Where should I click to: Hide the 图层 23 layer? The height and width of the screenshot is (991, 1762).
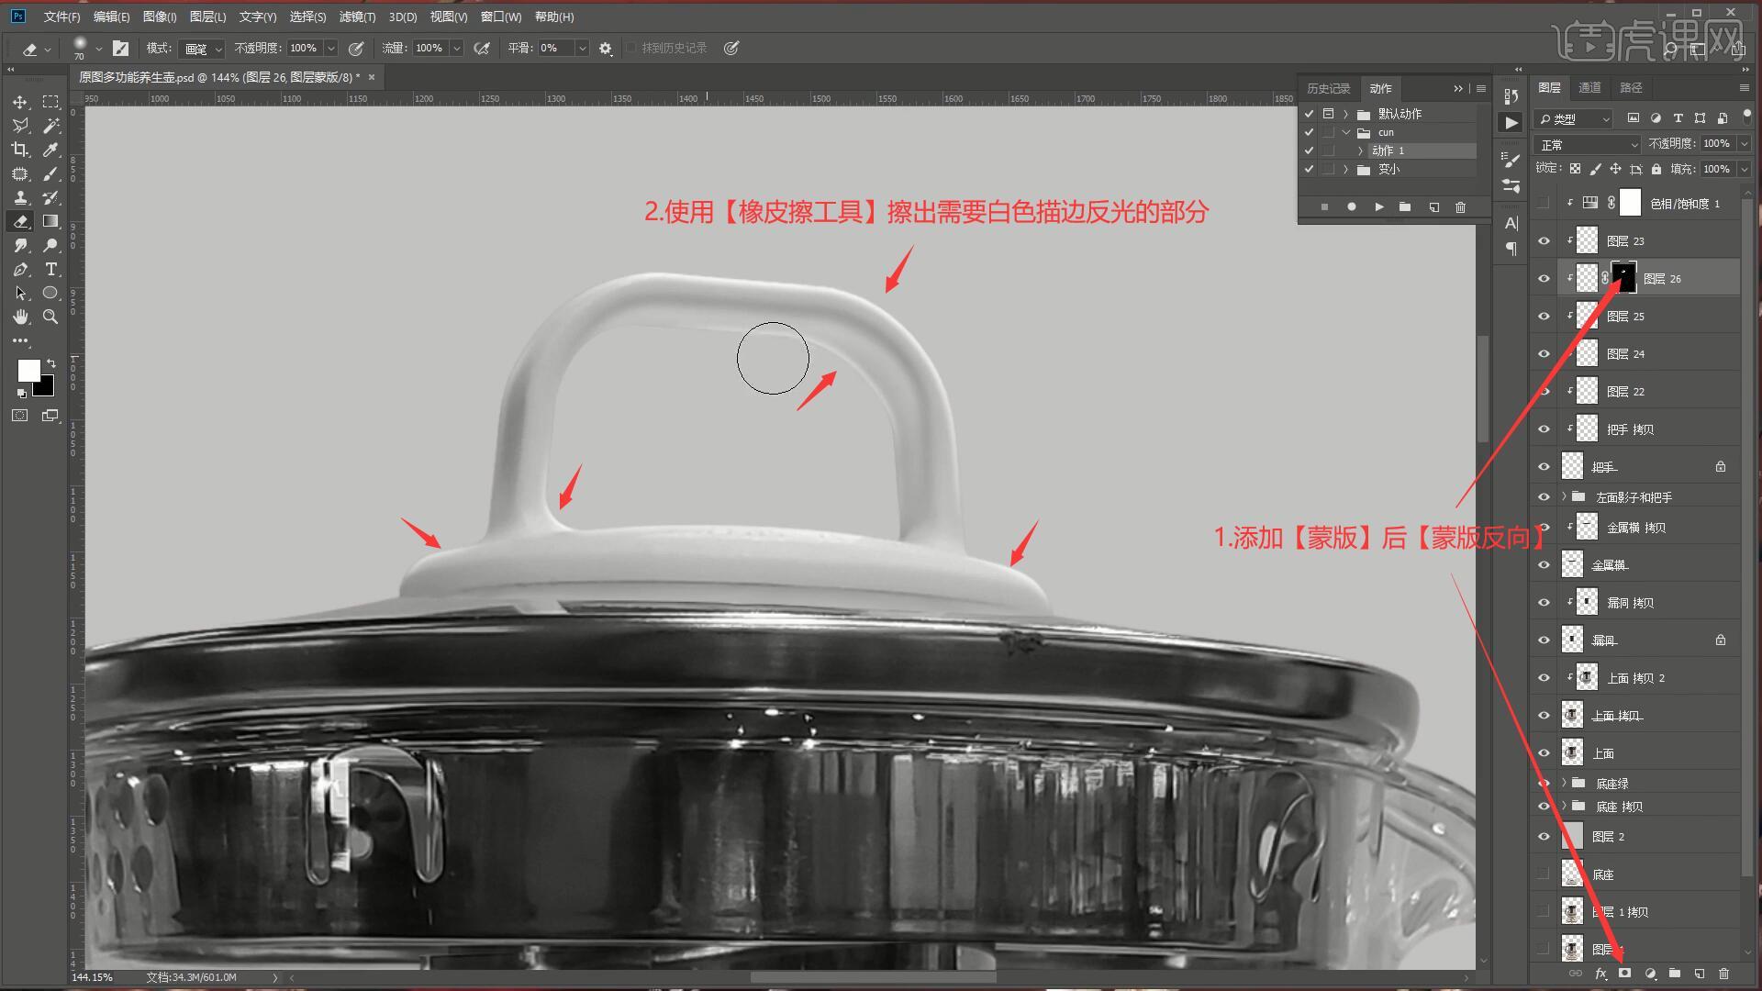(1544, 241)
